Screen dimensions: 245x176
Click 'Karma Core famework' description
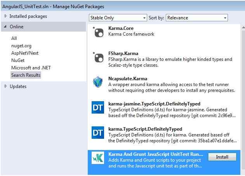point(131,34)
